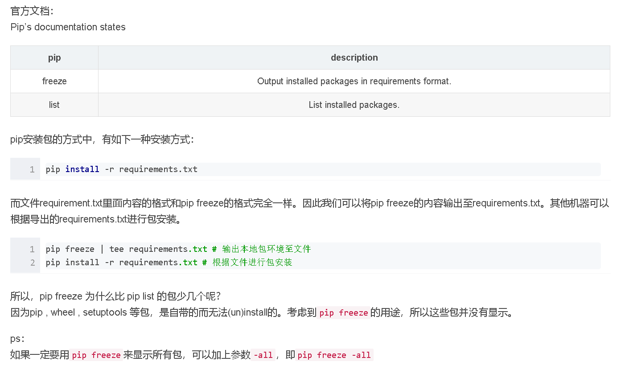
Task: Click the "description" table header cell
Action: pos(354,57)
